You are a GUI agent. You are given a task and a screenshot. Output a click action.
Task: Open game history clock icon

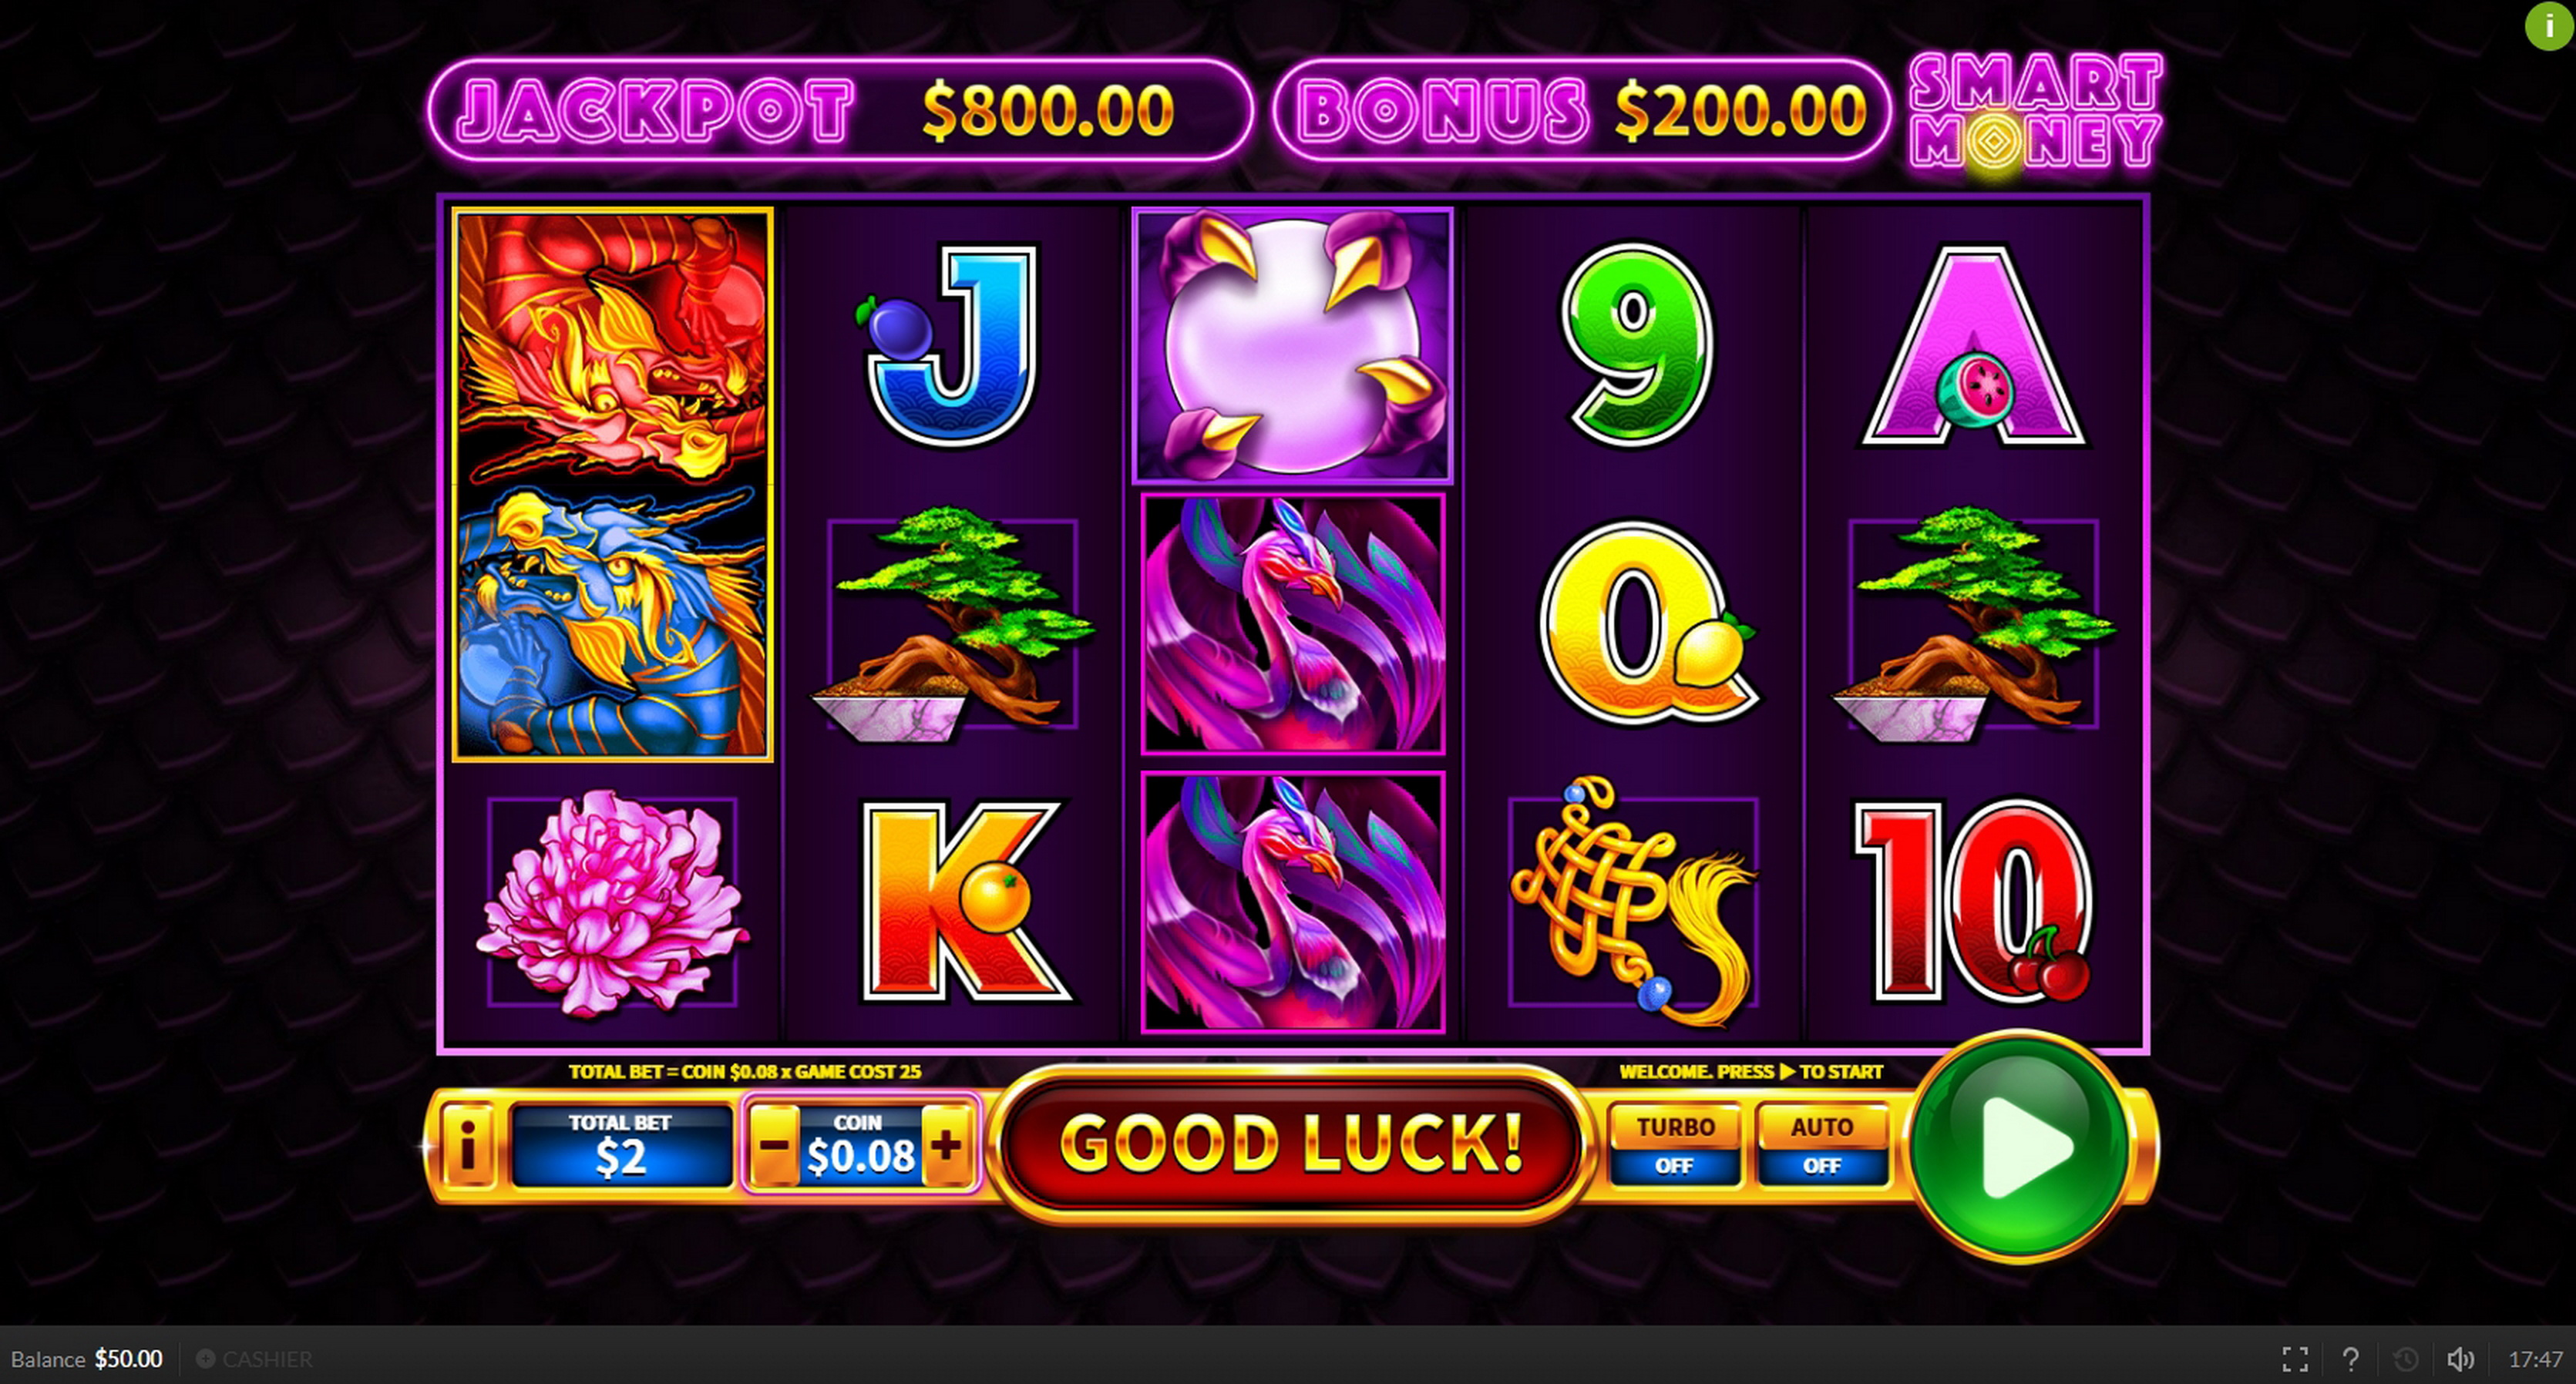pos(2406,1359)
